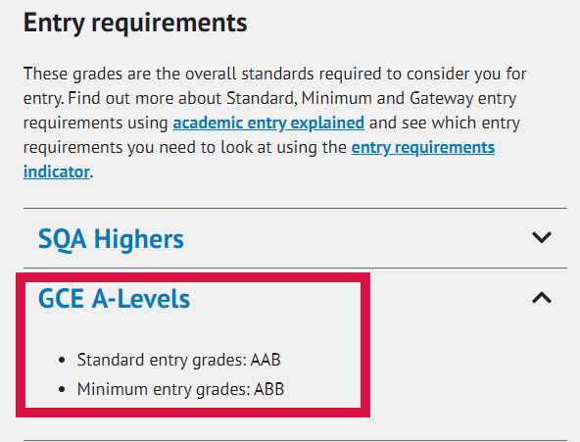Select Standard entry grades: AAB item
580x442 pixels.
(x=178, y=360)
